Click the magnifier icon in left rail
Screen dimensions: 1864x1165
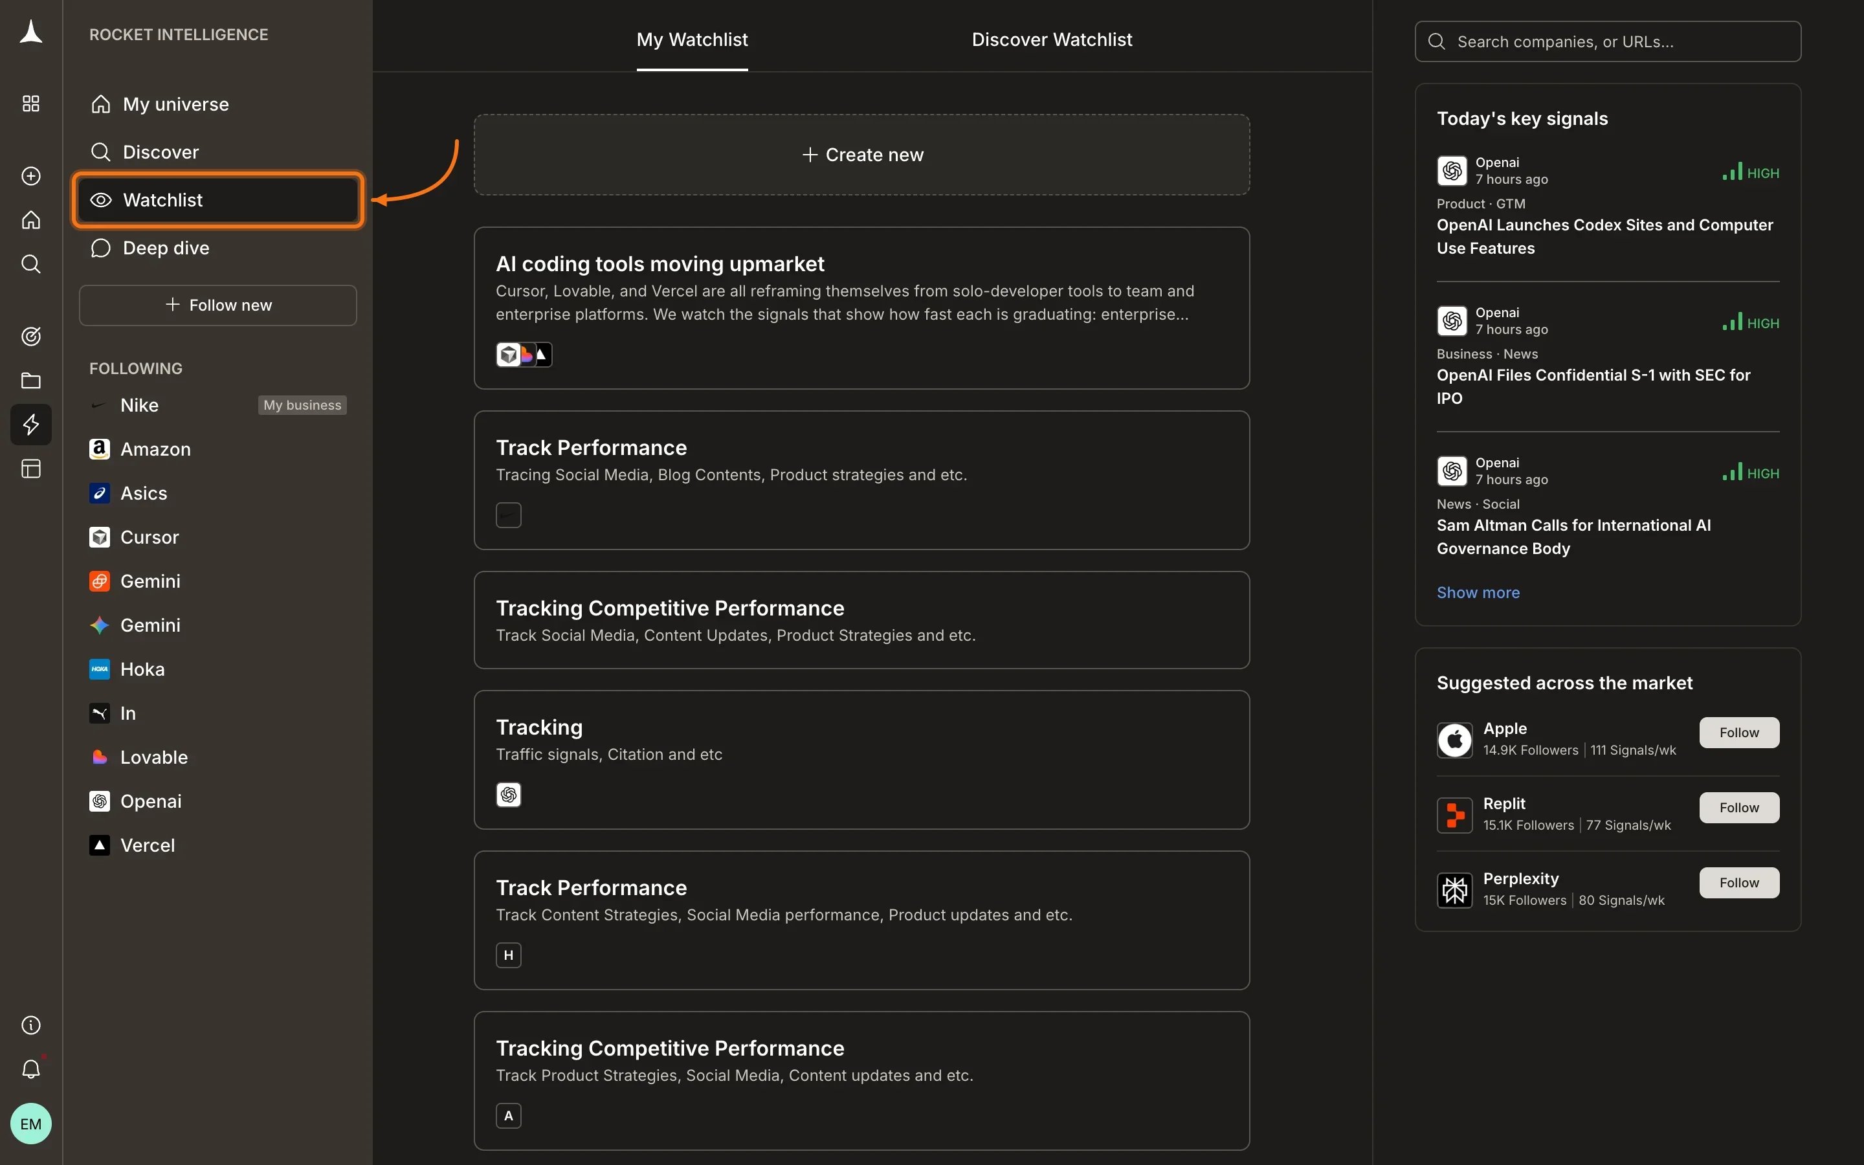pyautogui.click(x=31, y=264)
